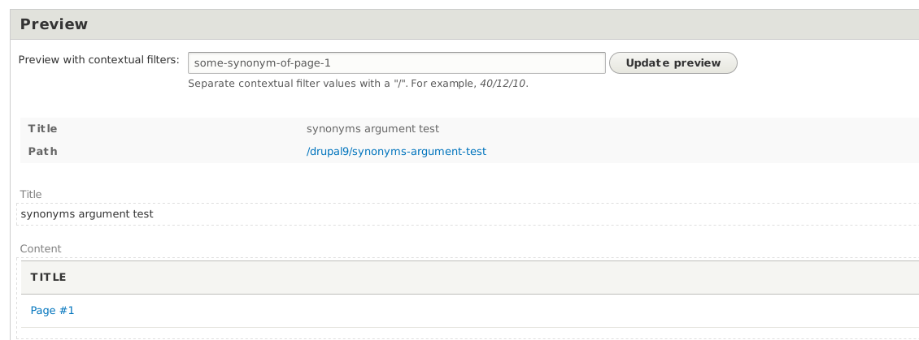Image resolution: width=919 pixels, height=340 pixels.
Task: Focus the contextual filters text input
Action: [x=396, y=62]
